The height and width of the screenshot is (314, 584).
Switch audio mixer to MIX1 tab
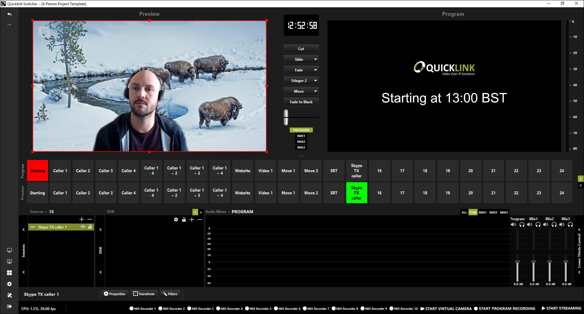tap(483, 212)
